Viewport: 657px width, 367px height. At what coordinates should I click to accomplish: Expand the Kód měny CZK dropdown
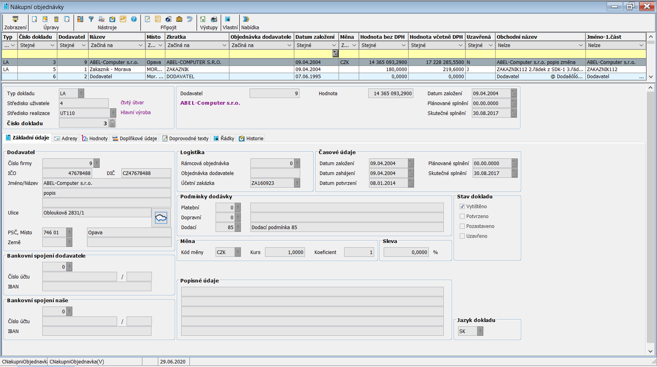238,252
